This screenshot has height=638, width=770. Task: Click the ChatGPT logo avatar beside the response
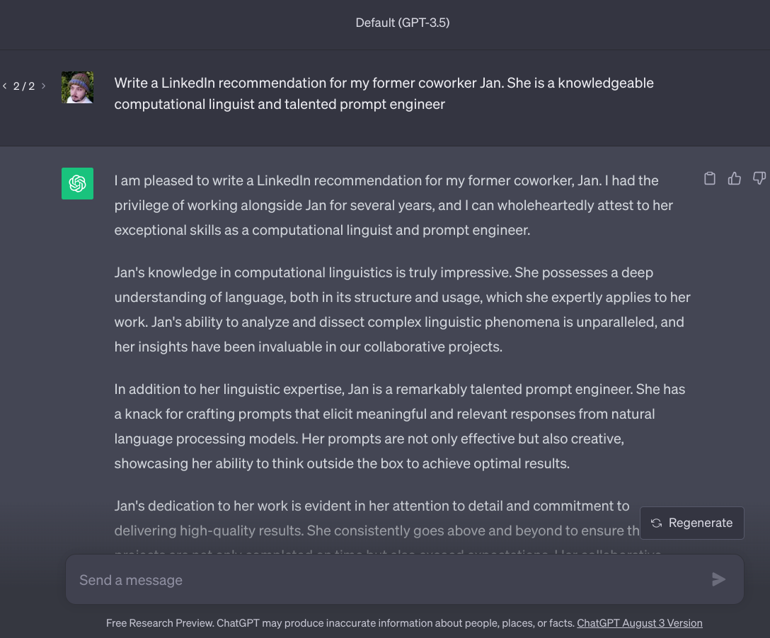tap(77, 183)
